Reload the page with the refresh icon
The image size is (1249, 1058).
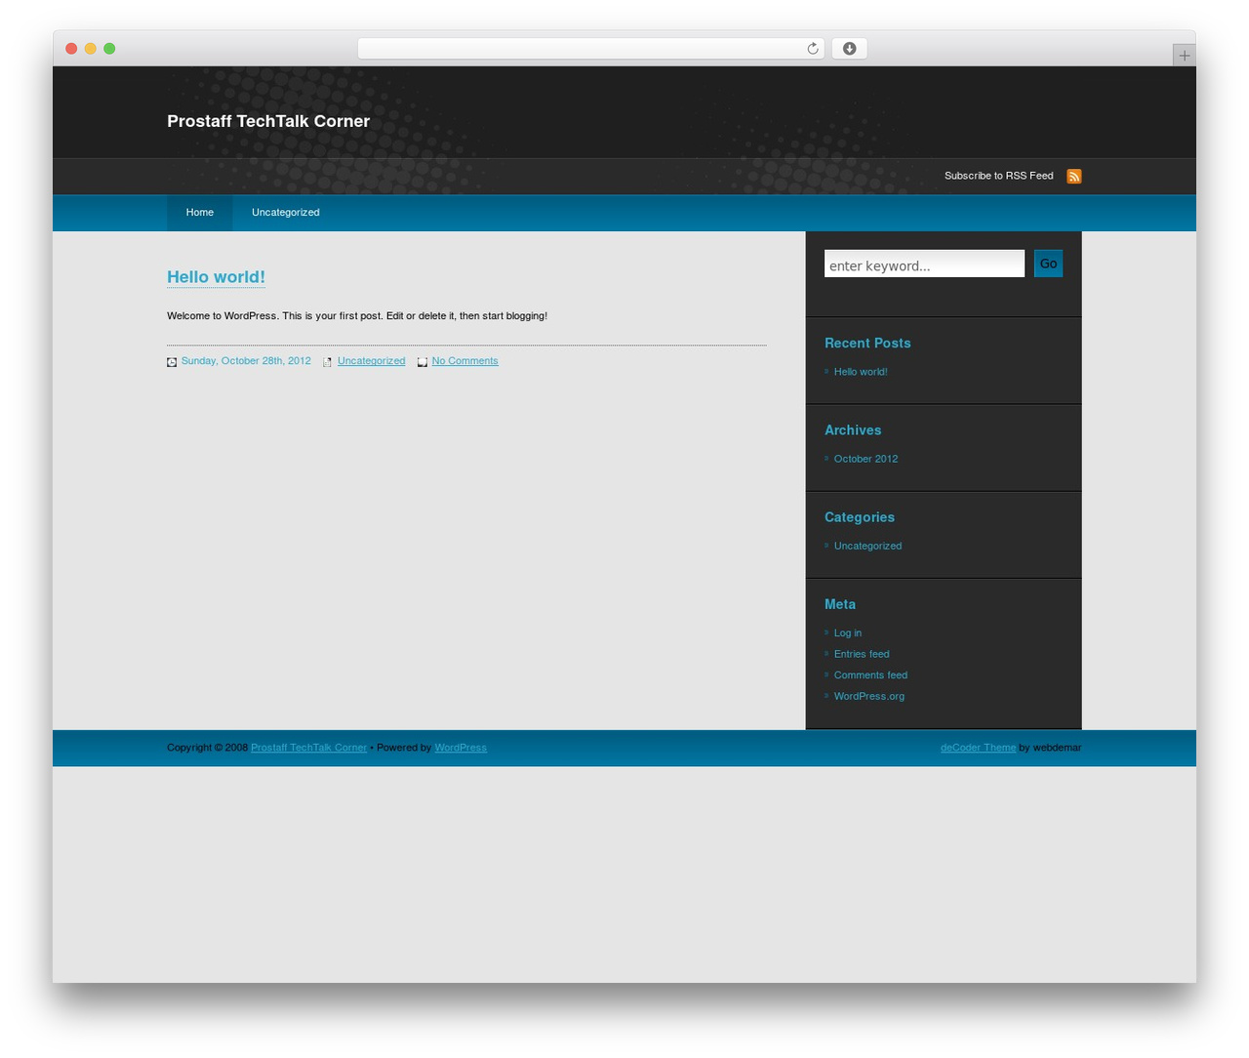pyautogui.click(x=812, y=49)
